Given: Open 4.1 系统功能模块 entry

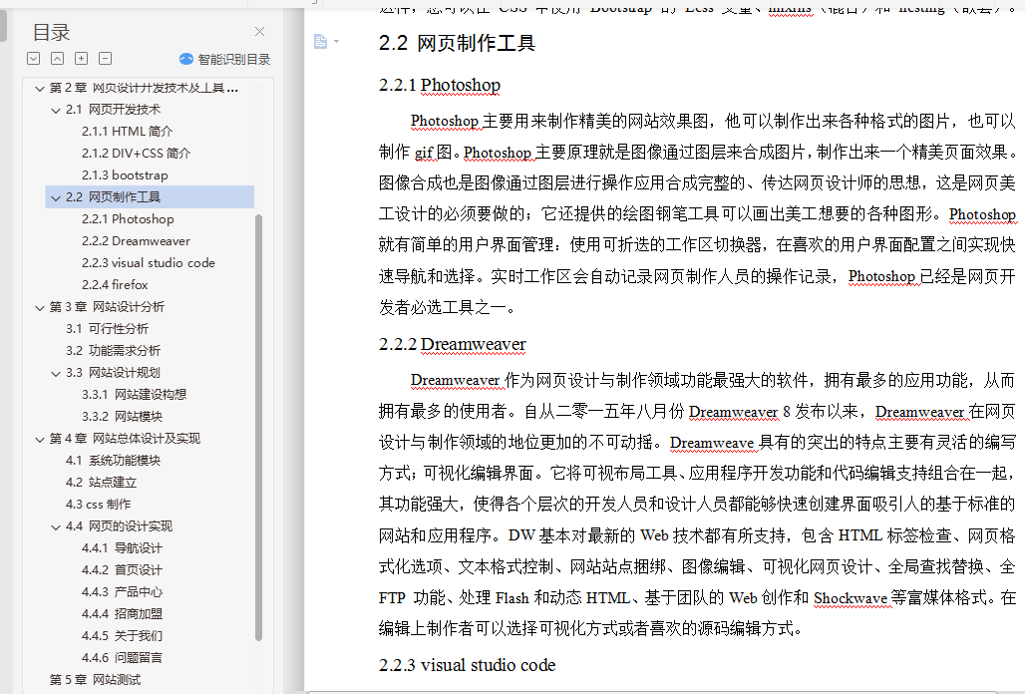Looking at the screenshot, I should click(113, 460).
